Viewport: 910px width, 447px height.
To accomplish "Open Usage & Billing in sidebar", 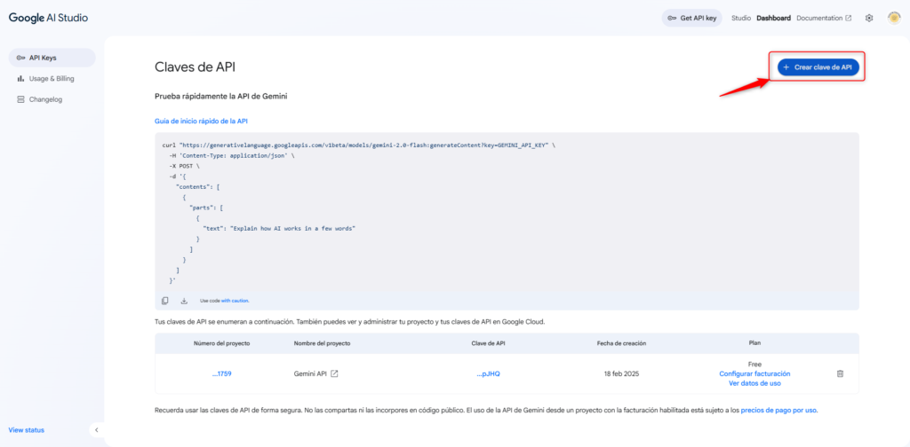I will [x=52, y=79].
